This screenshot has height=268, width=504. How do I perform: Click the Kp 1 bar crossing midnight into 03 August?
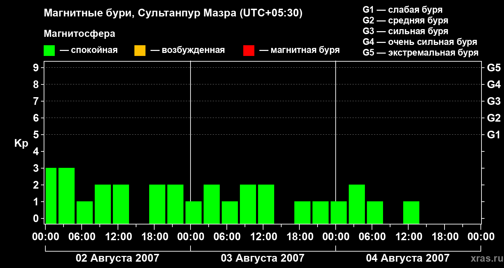point(194,212)
